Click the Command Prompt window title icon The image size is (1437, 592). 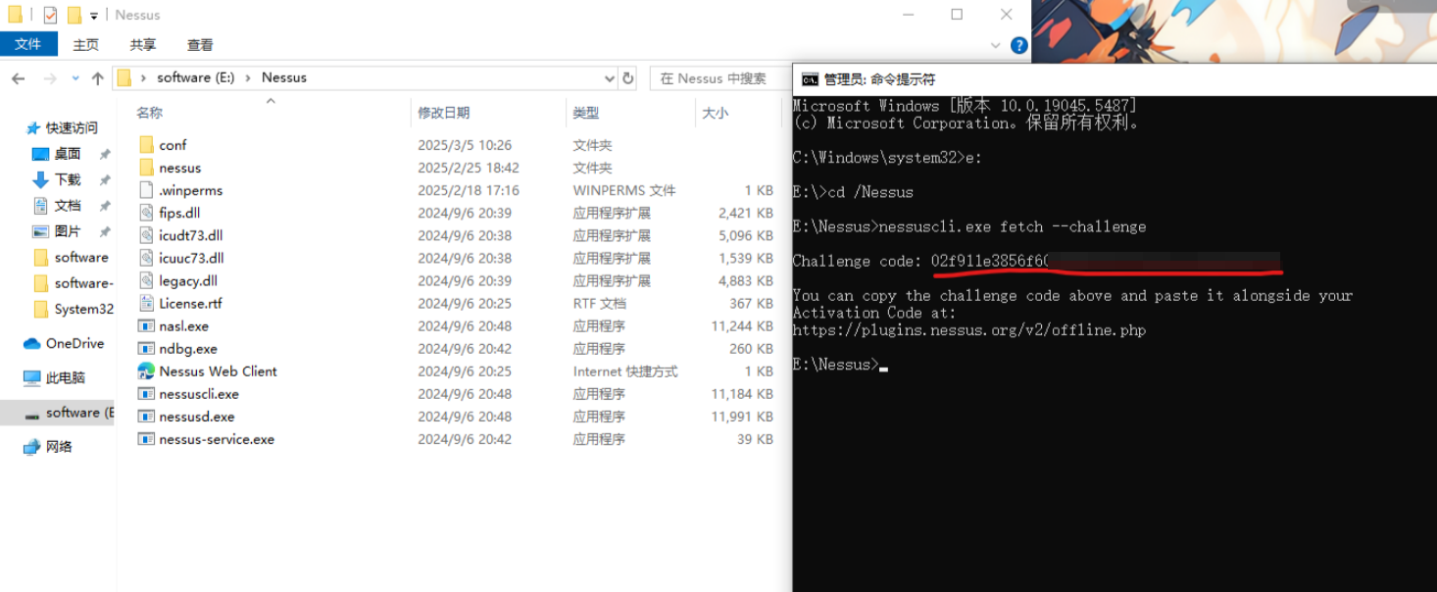coord(810,79)
